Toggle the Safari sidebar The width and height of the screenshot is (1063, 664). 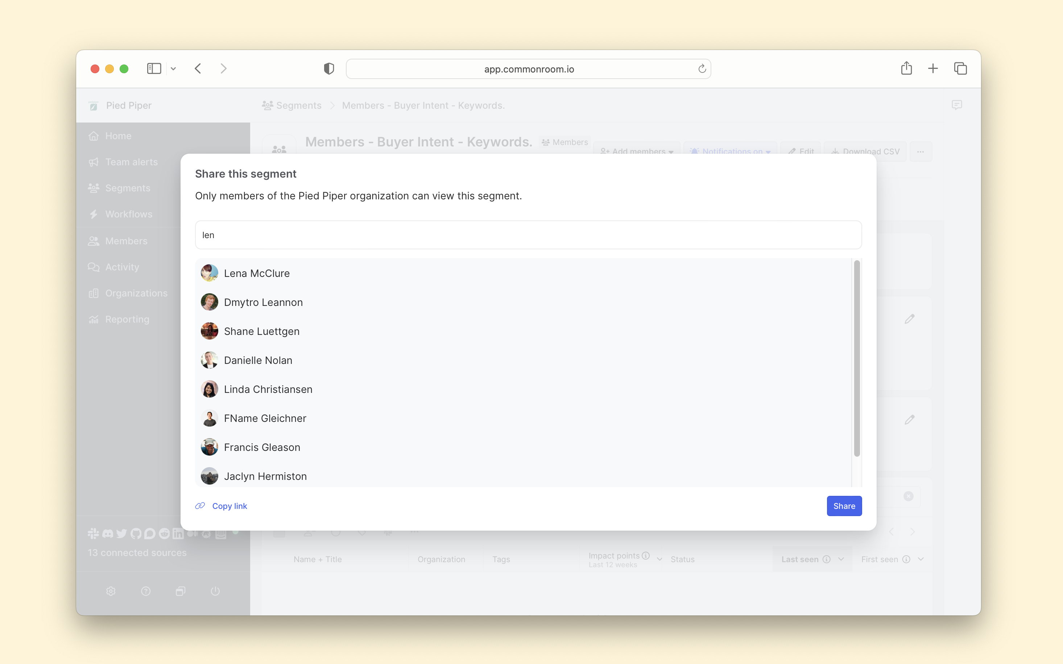point(154,69)
